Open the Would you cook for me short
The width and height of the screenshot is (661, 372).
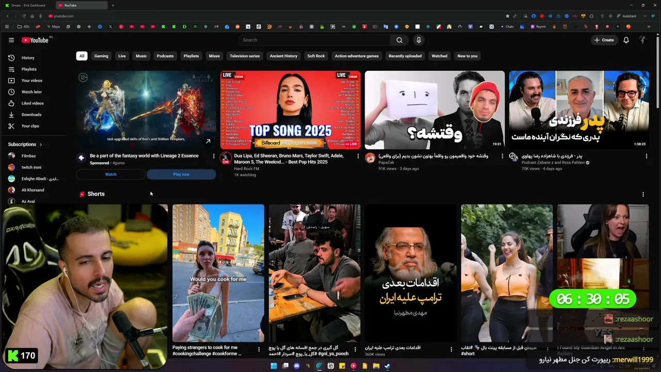218,273
